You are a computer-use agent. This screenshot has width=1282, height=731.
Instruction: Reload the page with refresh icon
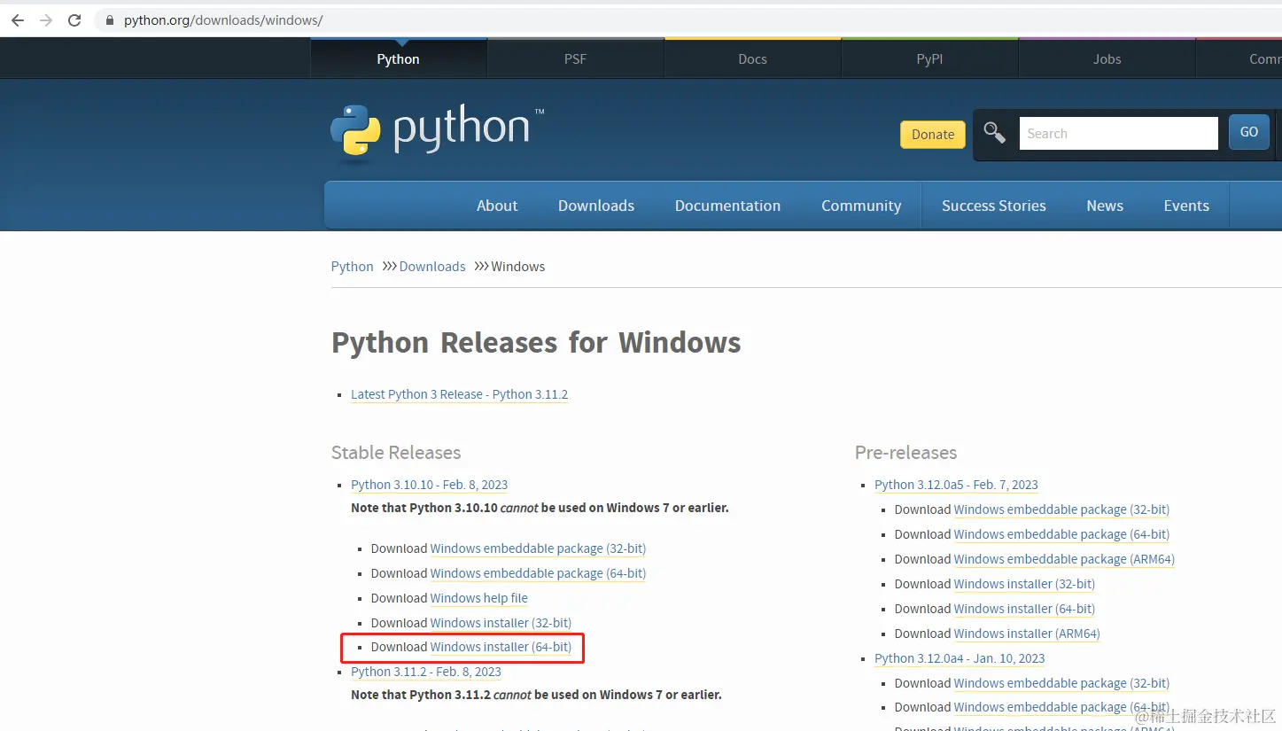pyautogui.click(x=74, y=20)
